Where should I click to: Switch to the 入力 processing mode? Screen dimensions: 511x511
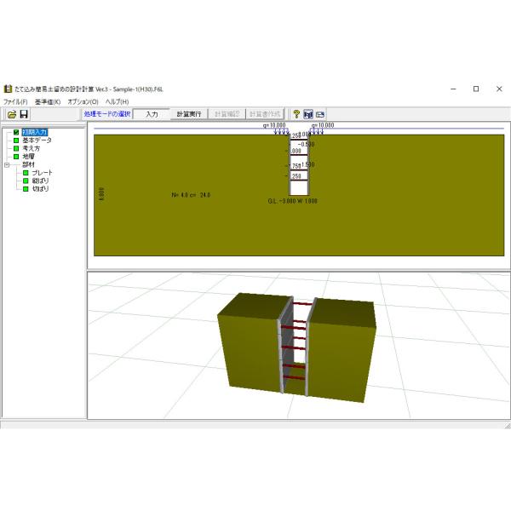[152, 114]
